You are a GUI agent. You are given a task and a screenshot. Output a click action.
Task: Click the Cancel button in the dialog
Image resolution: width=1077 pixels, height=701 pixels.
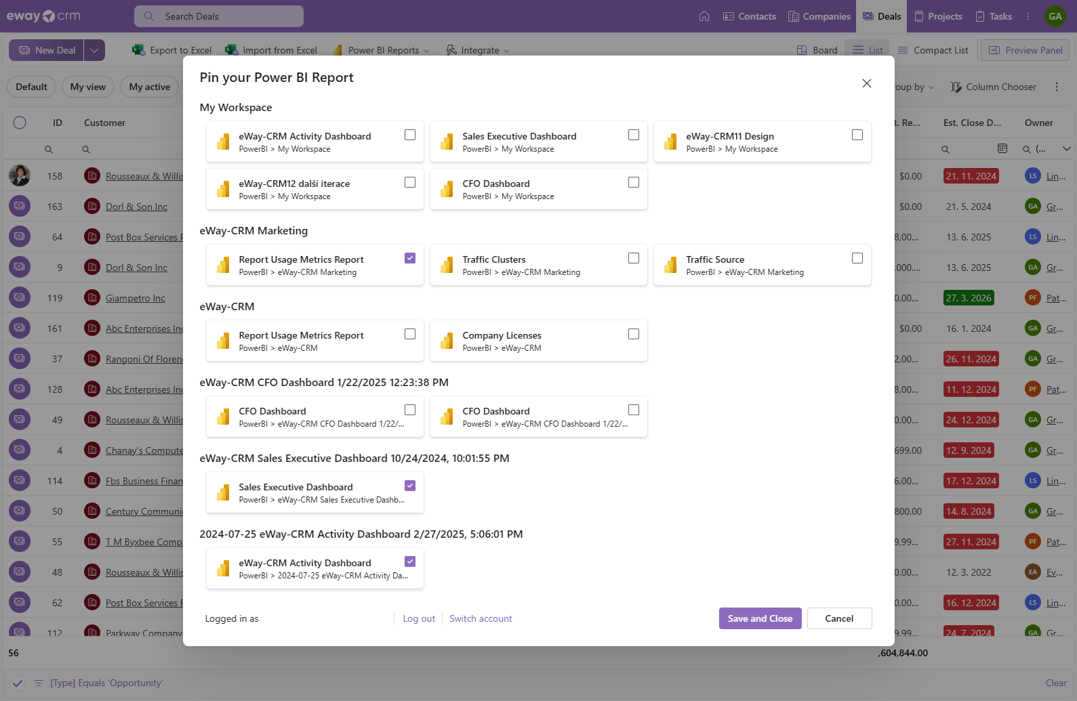[x=839, y=618]
